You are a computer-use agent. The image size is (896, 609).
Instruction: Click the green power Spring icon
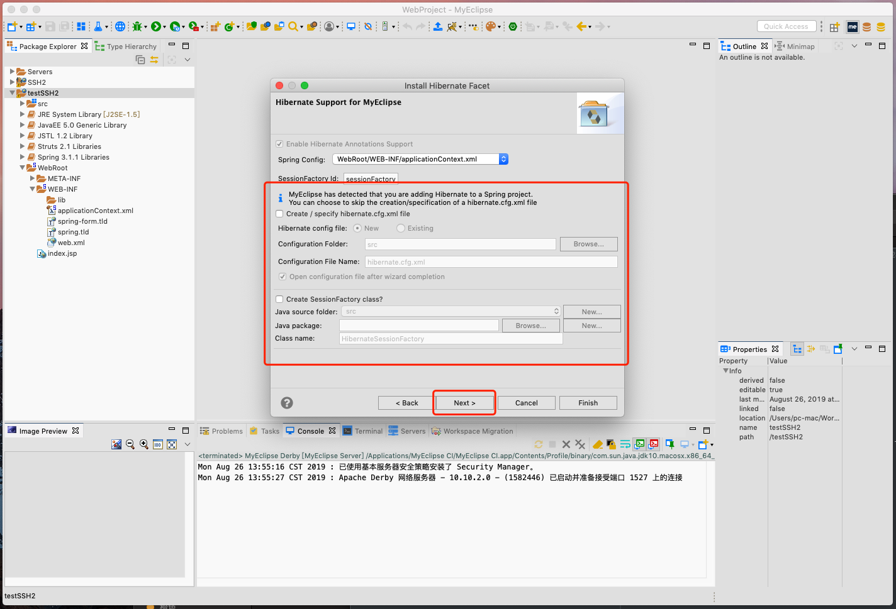point(513,26)
